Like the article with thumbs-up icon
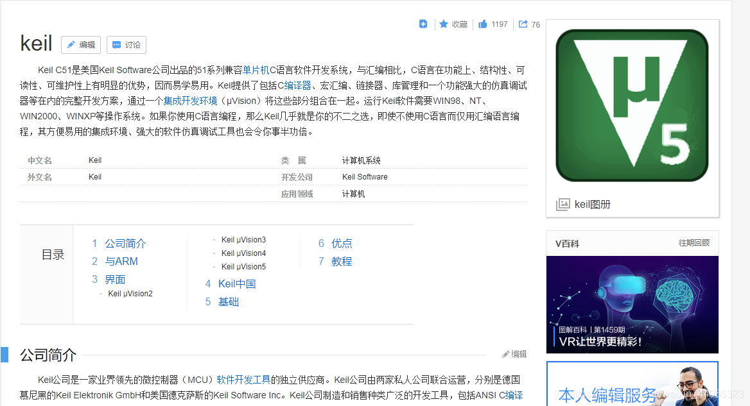 483,24
